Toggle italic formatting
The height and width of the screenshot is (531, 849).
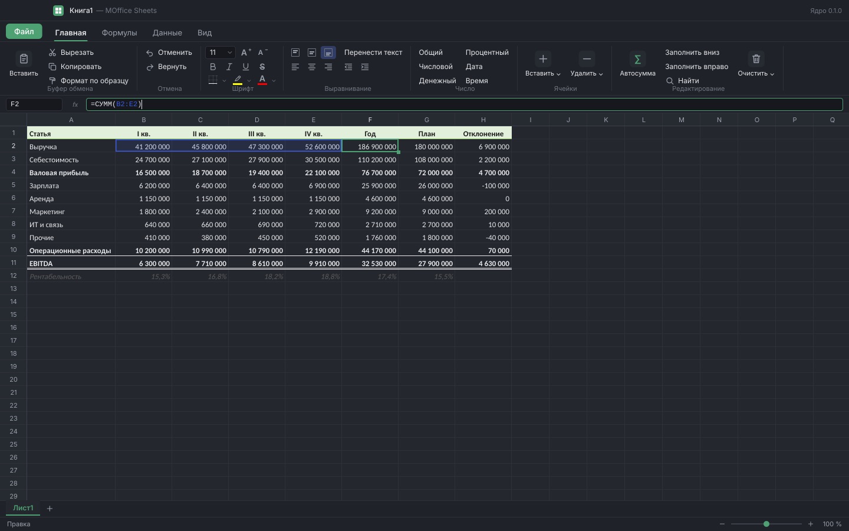point(229,67)
